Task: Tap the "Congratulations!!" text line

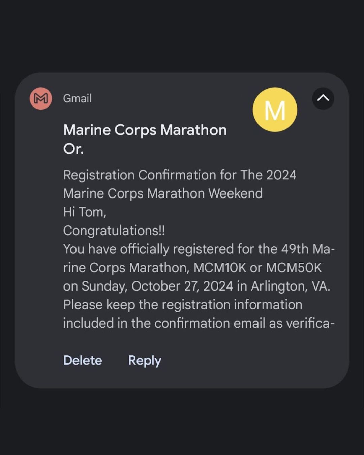Action: [x=114, y=231]
